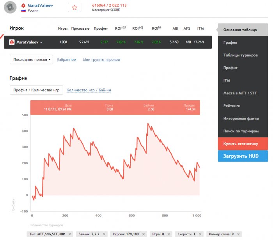Click the Russian flag icon

[x=23, y=11]
